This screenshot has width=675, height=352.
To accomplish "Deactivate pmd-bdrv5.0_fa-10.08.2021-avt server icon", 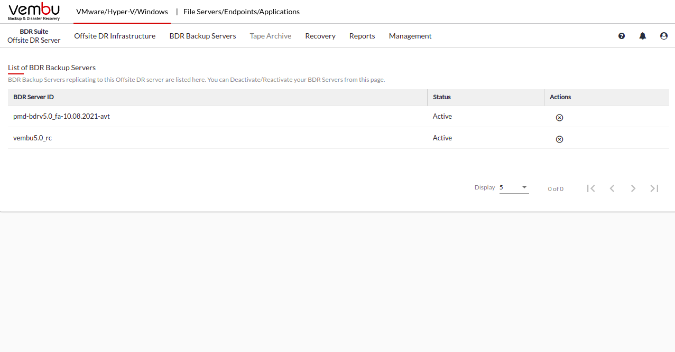I will pos(559,118).
